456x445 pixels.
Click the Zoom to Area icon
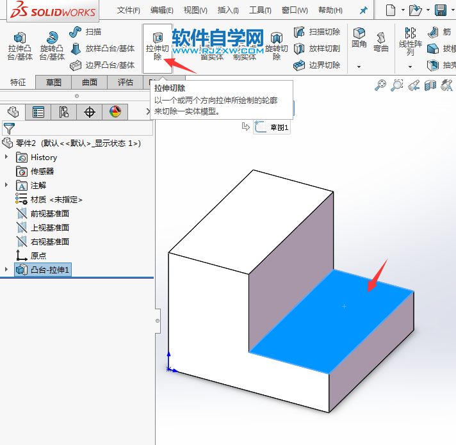coord(397,85)
